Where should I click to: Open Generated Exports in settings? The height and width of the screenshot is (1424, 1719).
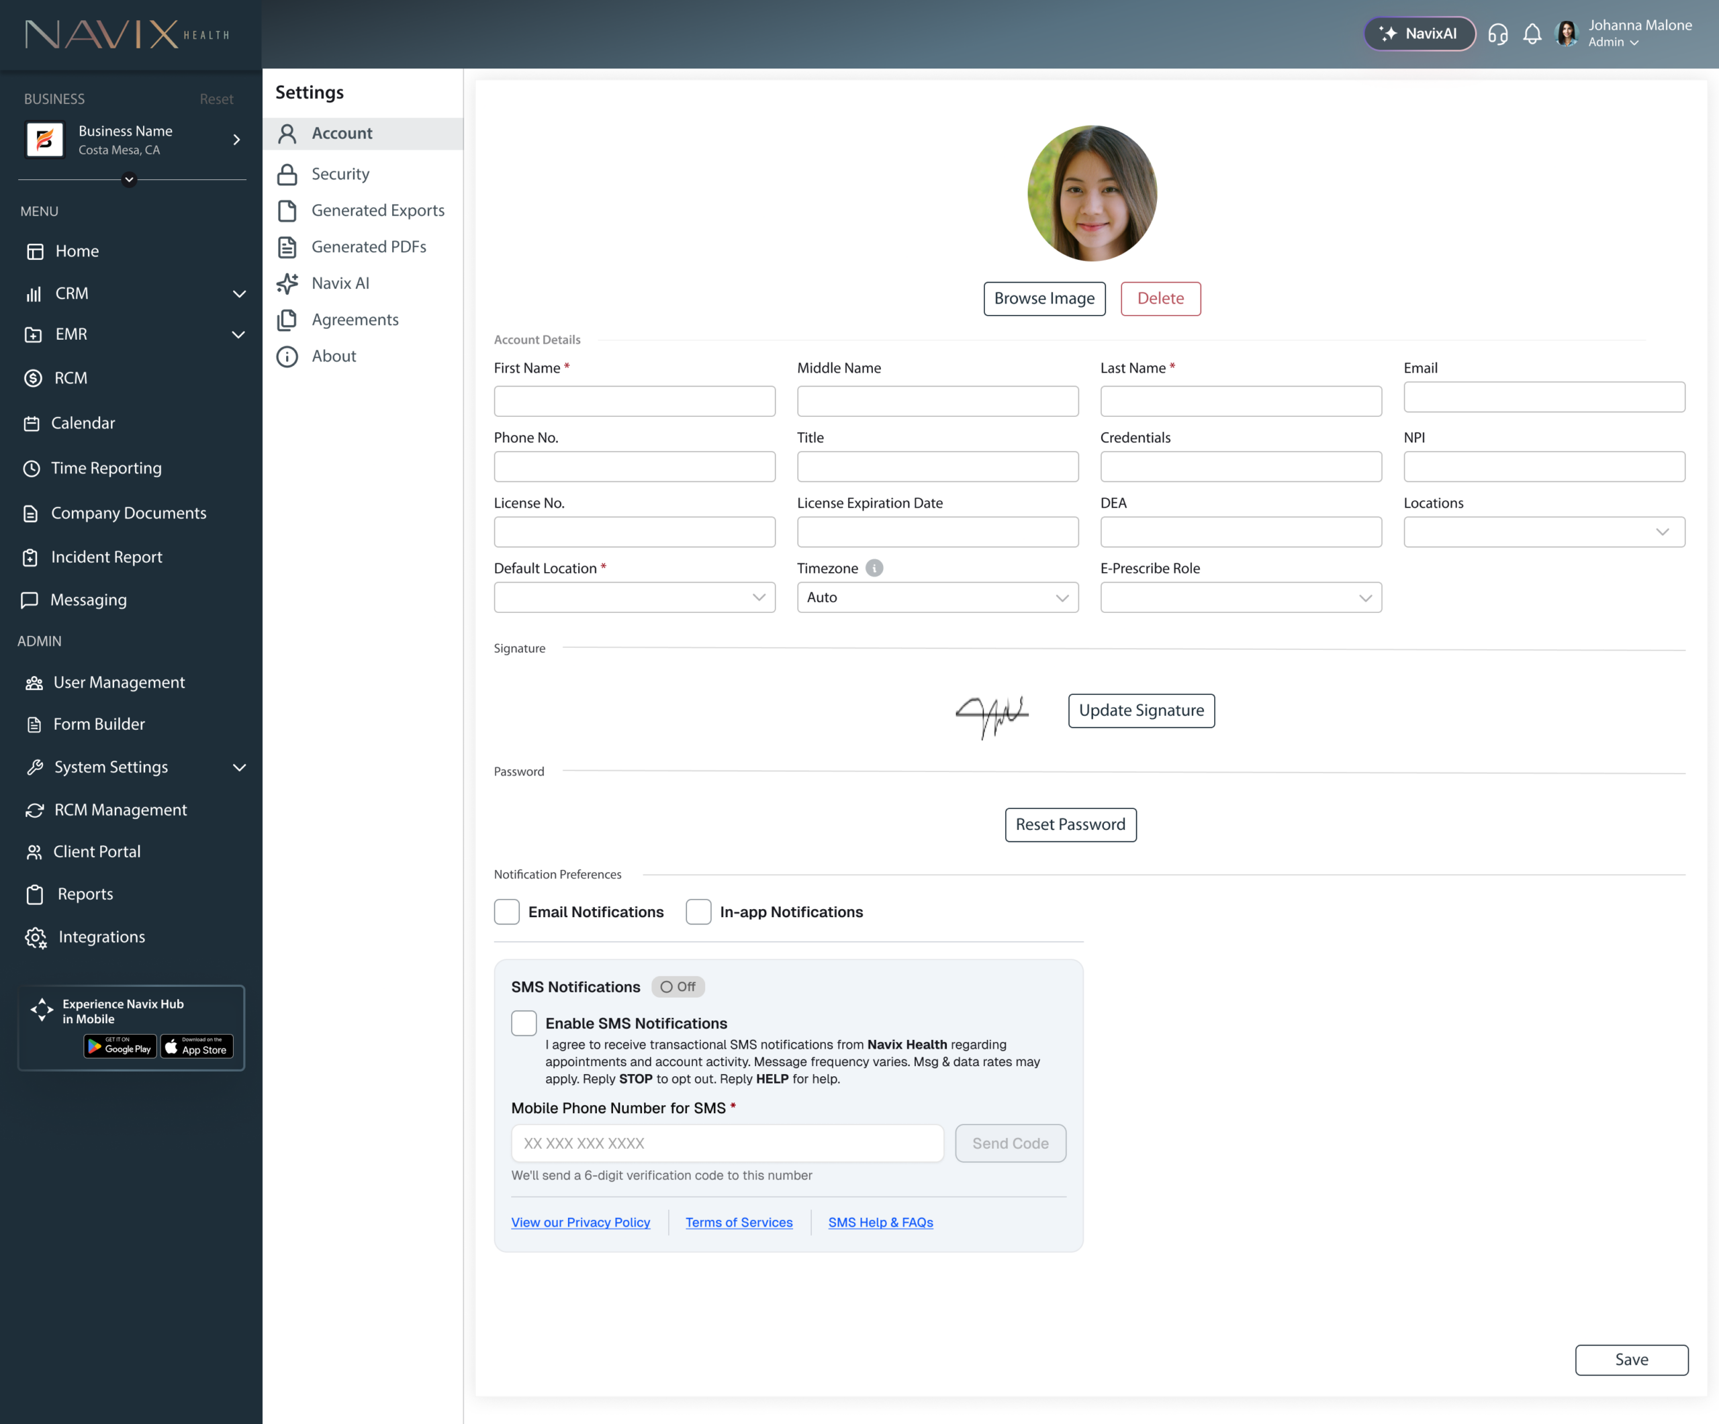coord(377,210)
